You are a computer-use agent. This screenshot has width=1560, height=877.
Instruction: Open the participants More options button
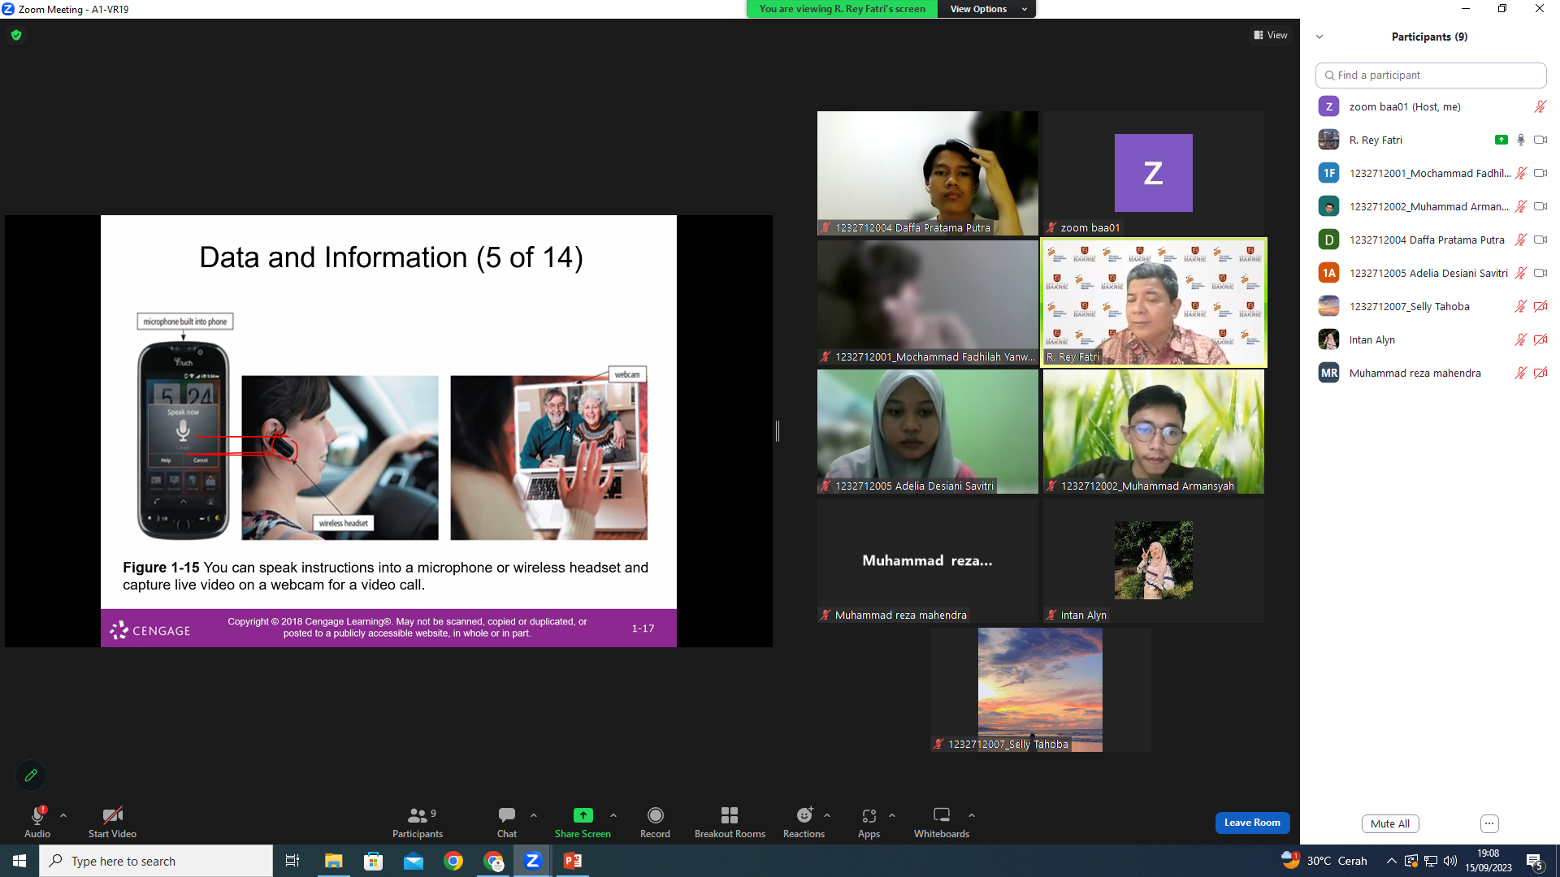1489,823
